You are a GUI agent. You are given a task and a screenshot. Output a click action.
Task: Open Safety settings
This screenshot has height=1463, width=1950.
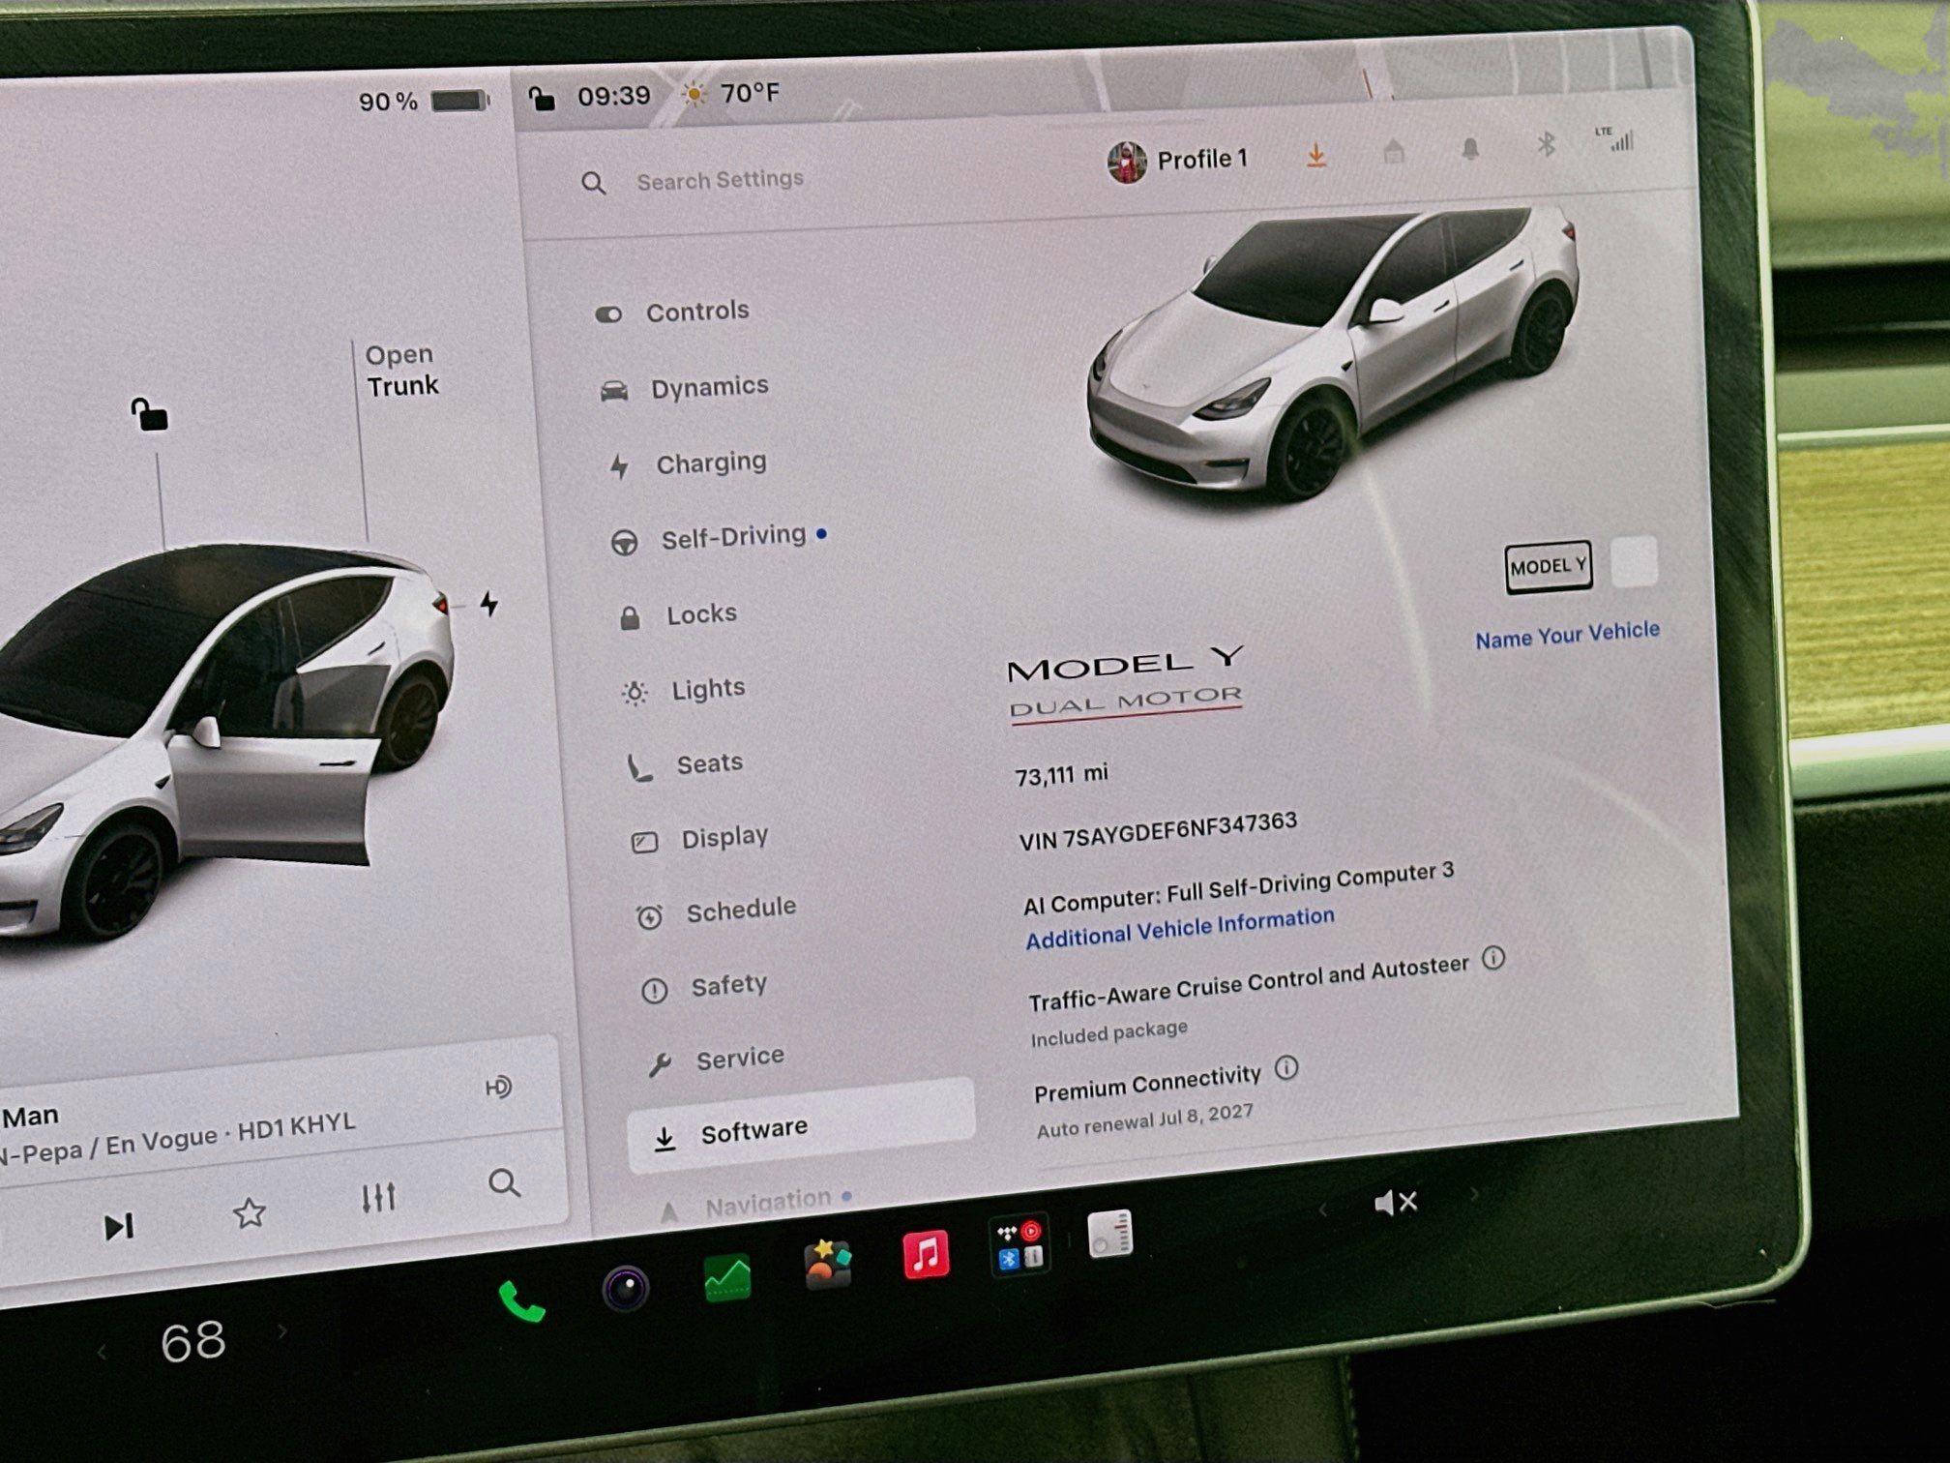point(703,986)
